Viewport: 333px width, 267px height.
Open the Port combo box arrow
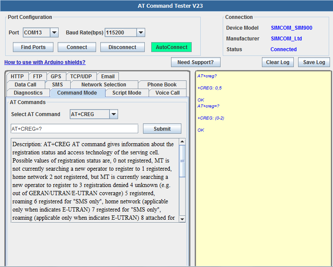tap(54, 33)
